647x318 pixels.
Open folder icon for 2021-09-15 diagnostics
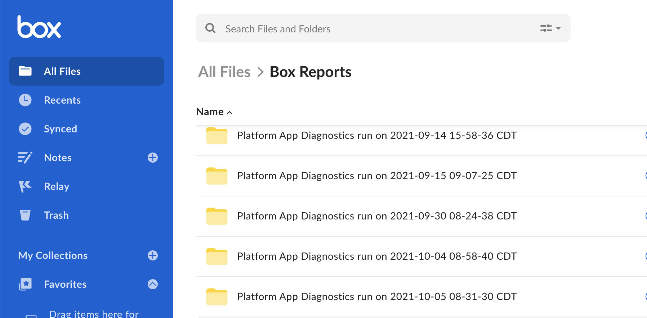(217, 176)
